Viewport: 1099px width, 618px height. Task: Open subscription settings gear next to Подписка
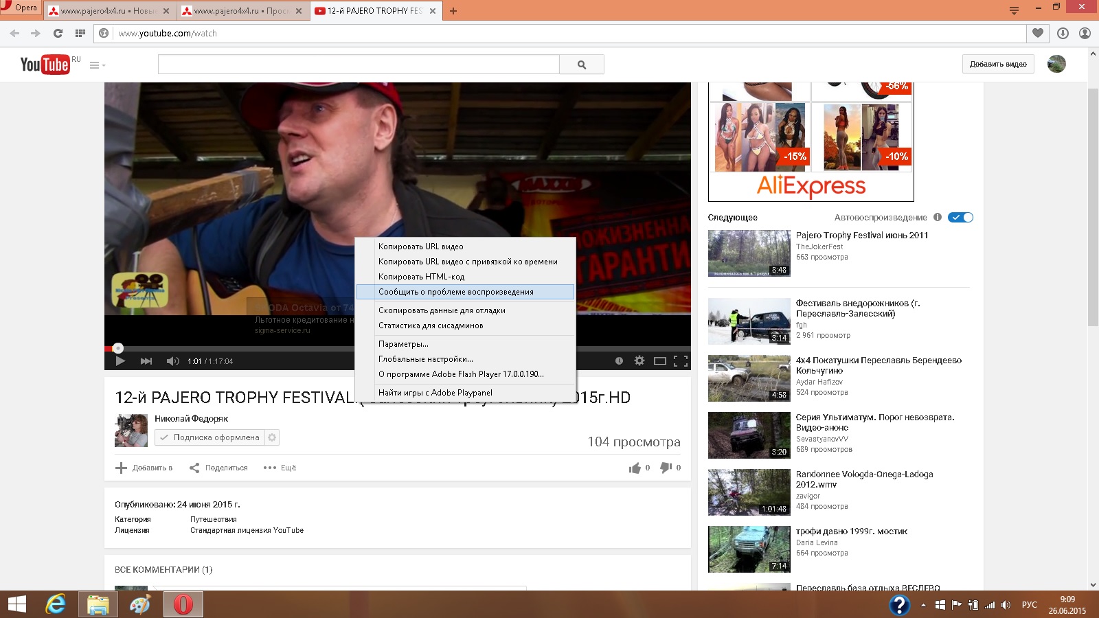pyautogui.click(x=272, y=437)
